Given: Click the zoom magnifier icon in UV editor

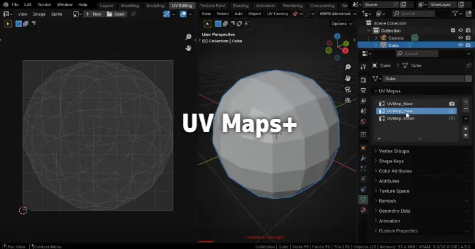Looking at the screenshot, I should (188, 37).
